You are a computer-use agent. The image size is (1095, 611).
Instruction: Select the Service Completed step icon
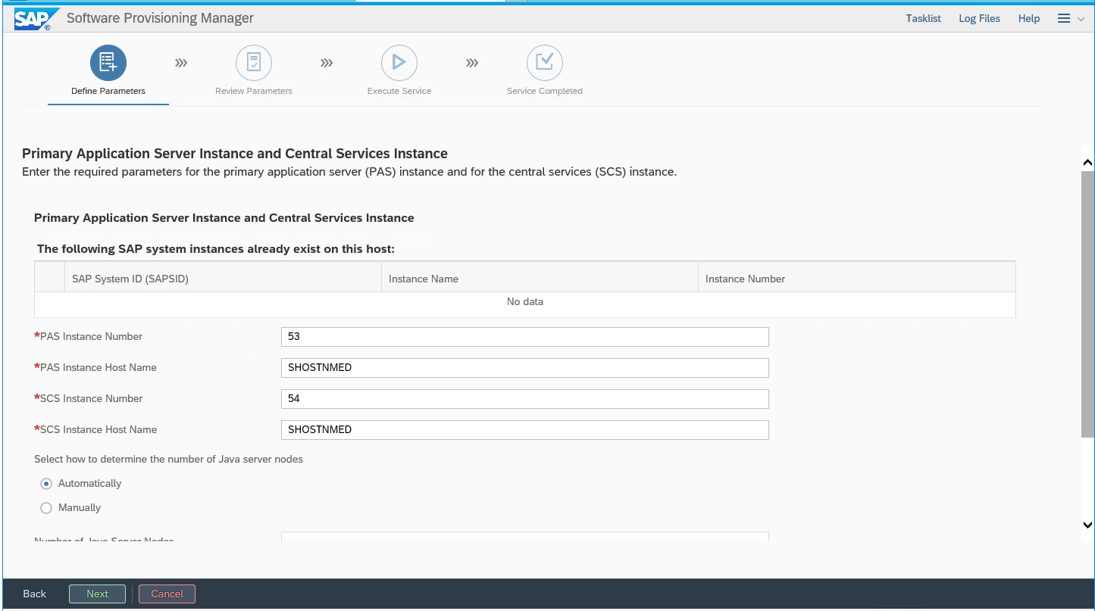point(545,63)
